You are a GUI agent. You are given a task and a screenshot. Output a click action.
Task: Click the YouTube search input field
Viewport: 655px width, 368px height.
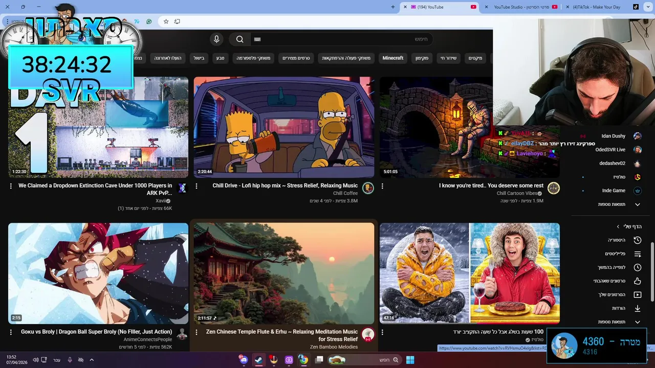[x=343, y=39]
